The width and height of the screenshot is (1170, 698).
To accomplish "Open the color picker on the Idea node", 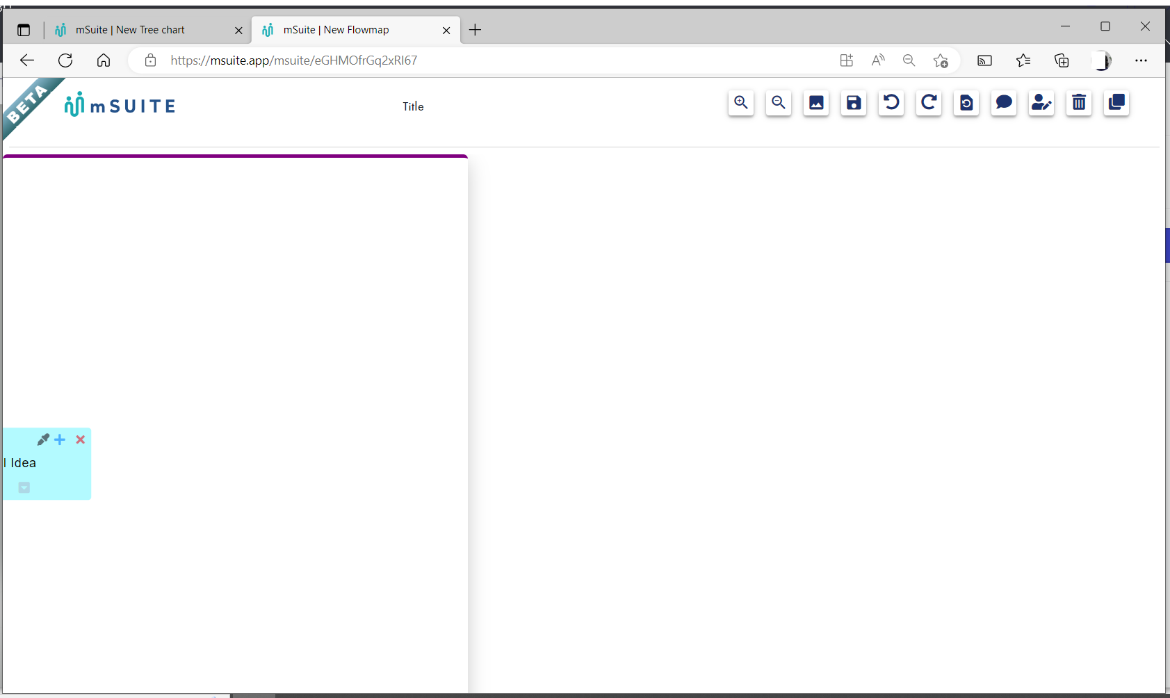I will pos(42,439).
